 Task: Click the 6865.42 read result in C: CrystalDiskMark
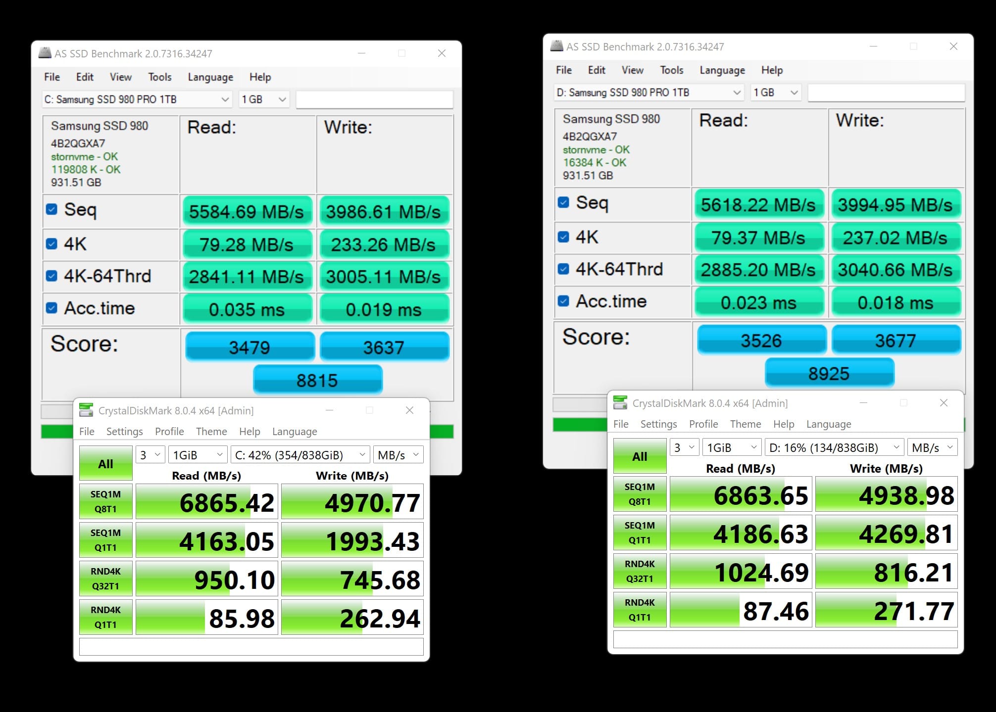coord(207,501)
